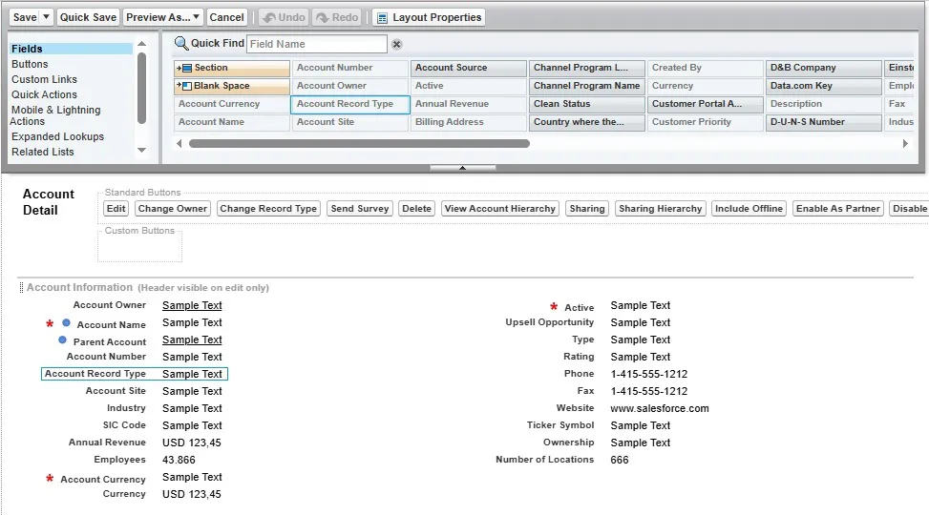Click the field palette left scroll arrow
The image size is (929, 515).
point(179,143)
